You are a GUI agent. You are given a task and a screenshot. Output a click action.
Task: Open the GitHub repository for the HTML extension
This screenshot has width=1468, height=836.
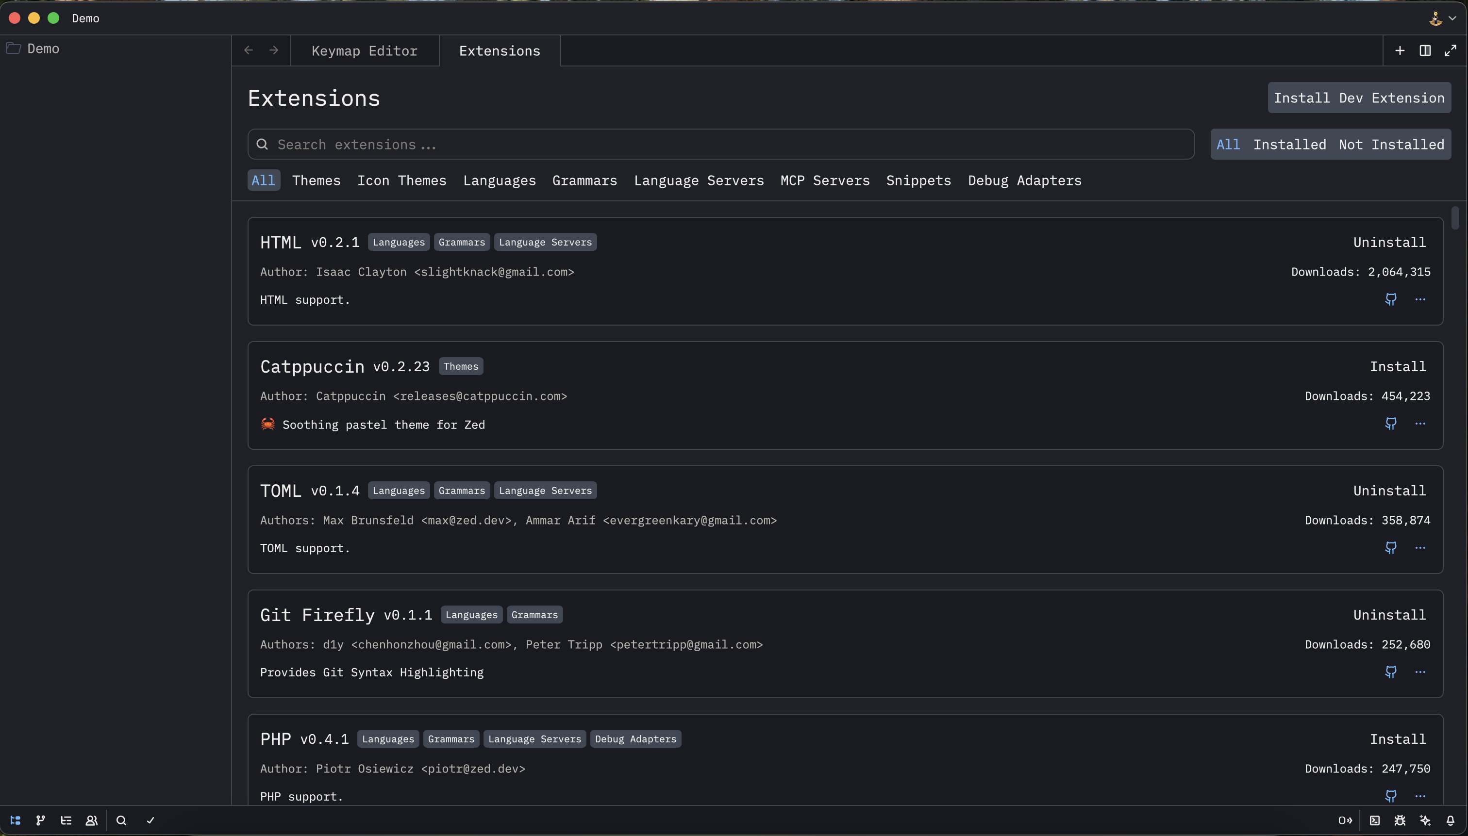[1392, 299]
